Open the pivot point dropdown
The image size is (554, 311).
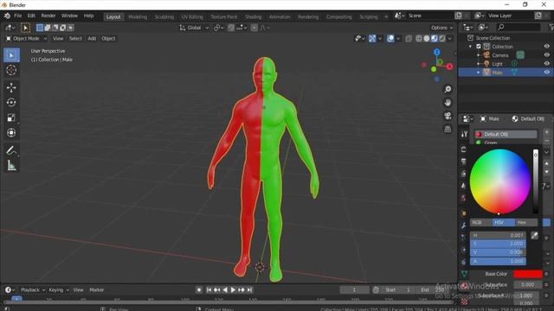click(219, 28)
